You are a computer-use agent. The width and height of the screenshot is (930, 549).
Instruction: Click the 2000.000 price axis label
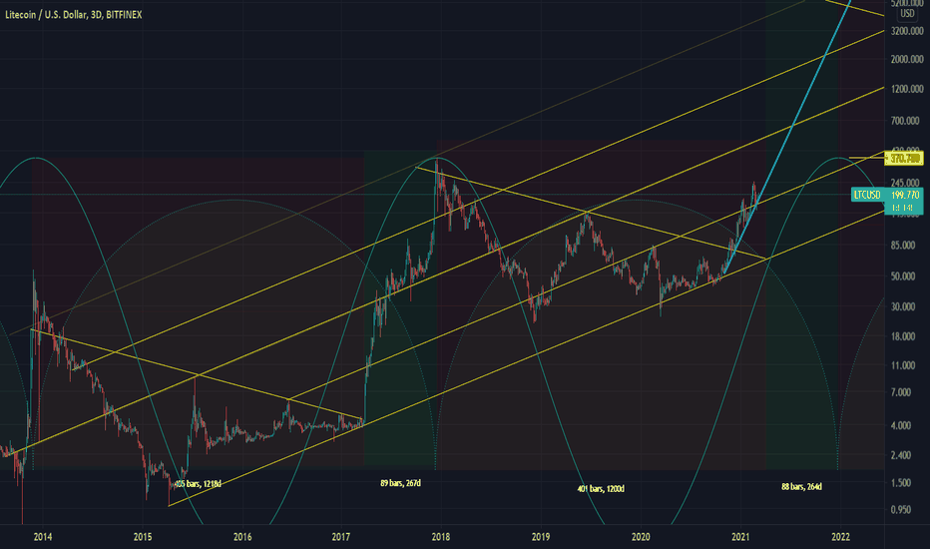[907, 59]
